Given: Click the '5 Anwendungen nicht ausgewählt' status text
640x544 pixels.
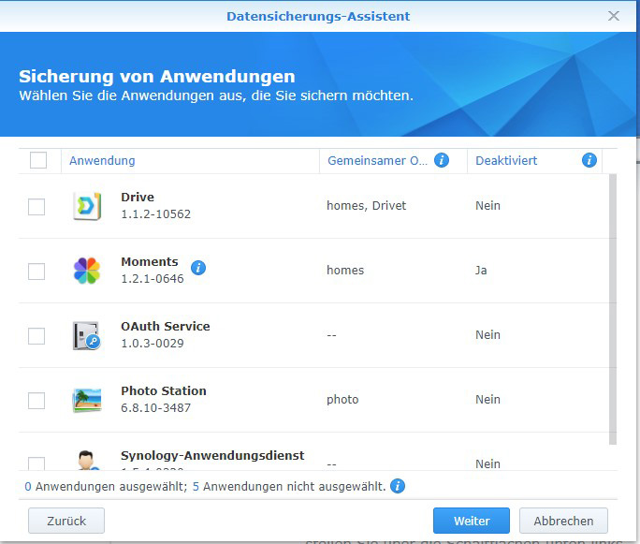Looking at the screenshot, I should pos(289,486).
